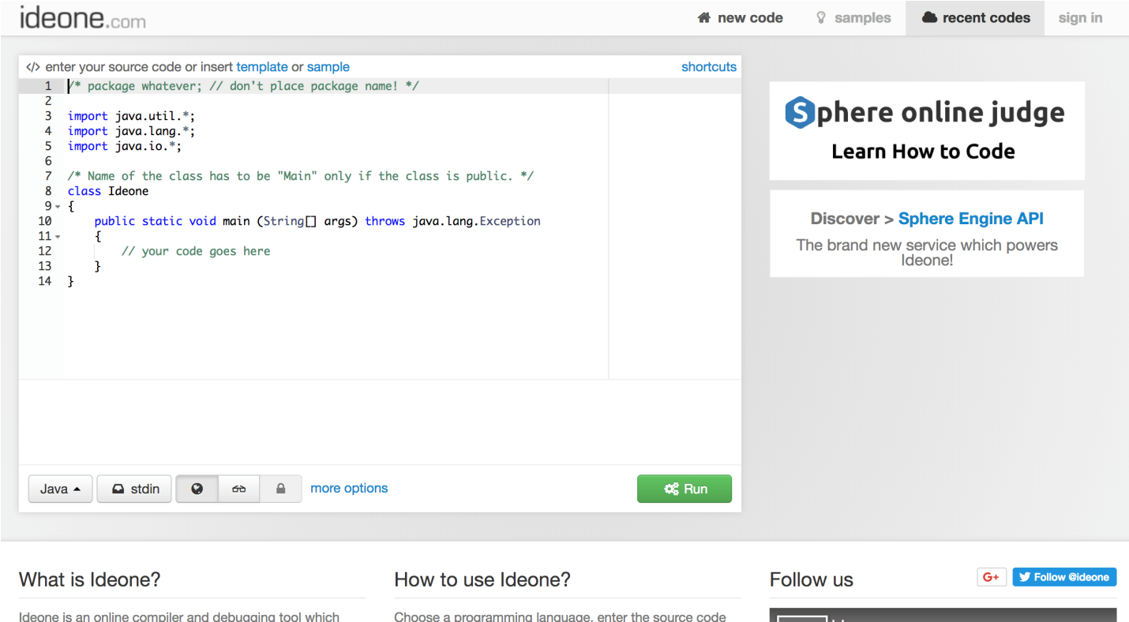Open the Sphere Engine API link
The image size is (1129, 622).
970,219
